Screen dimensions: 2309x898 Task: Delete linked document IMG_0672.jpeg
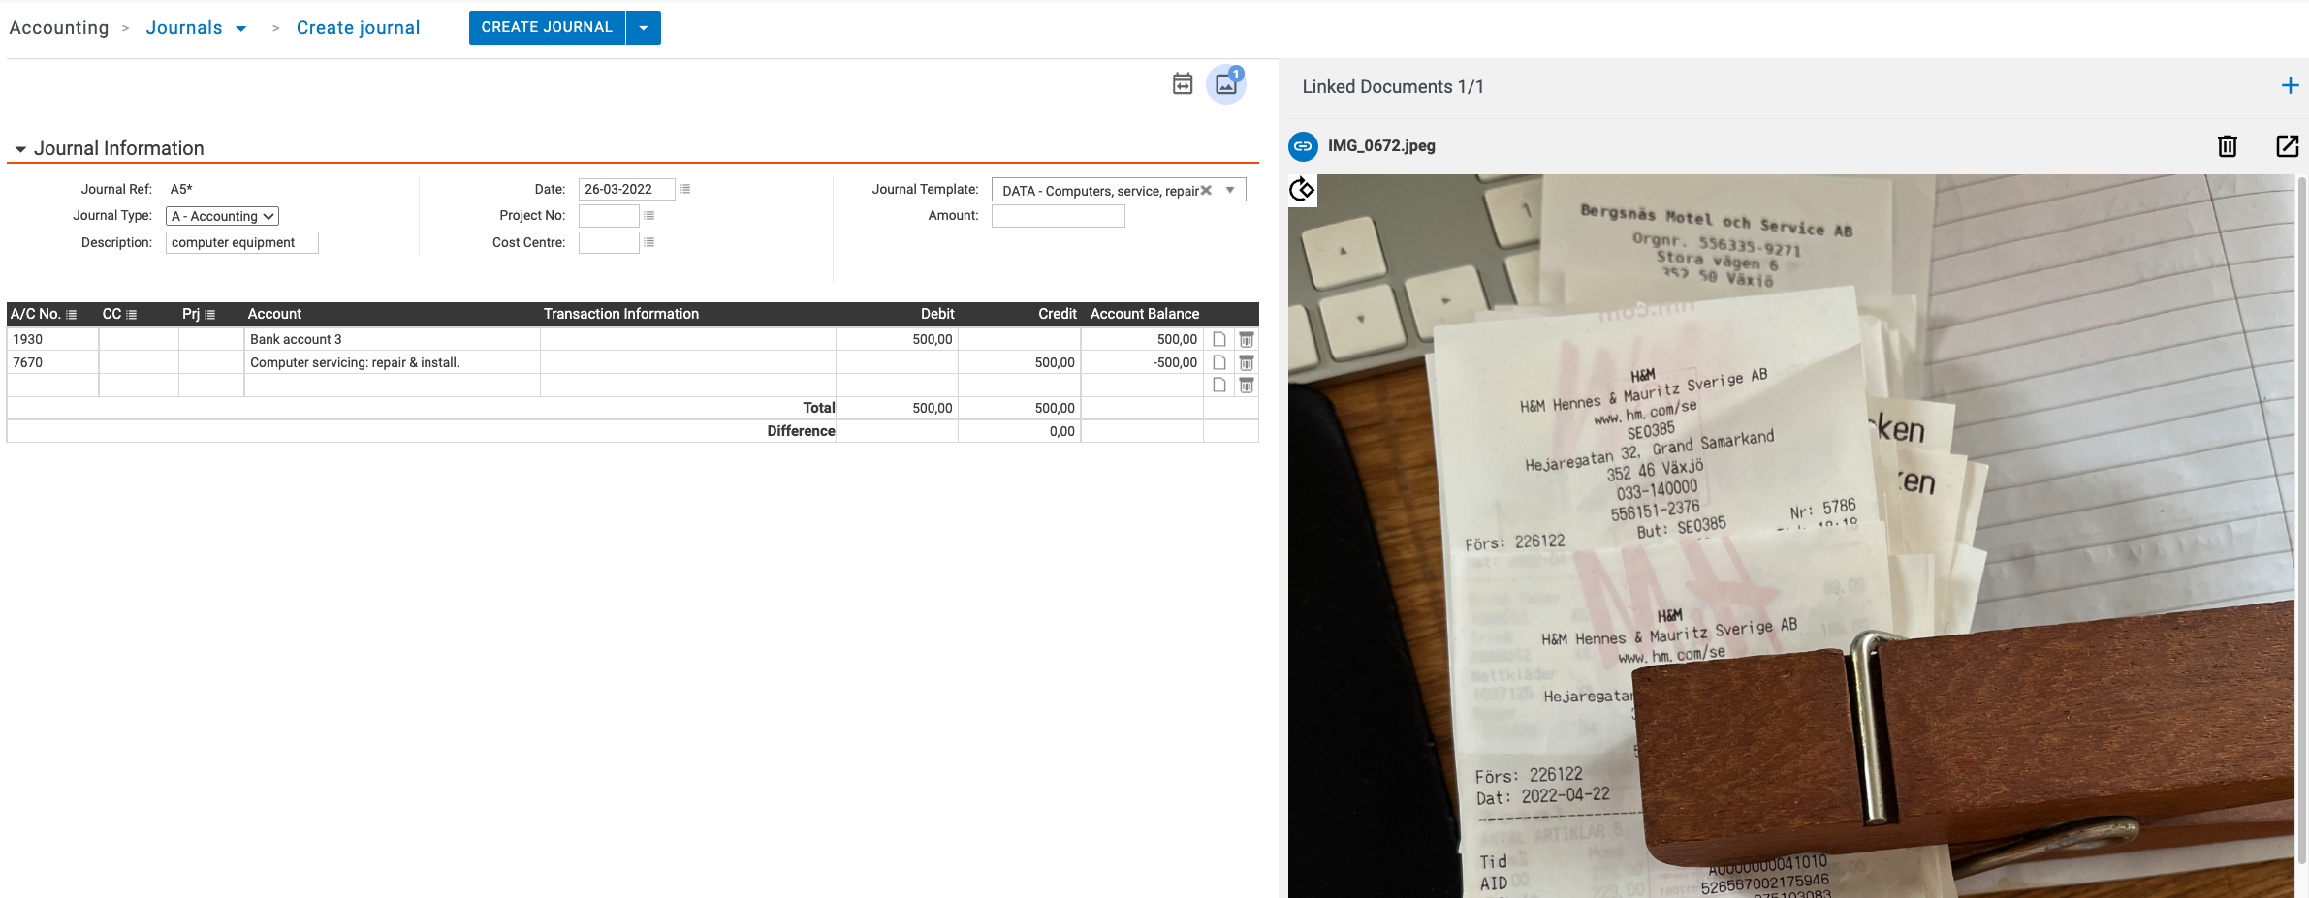tap(2227, 146)
